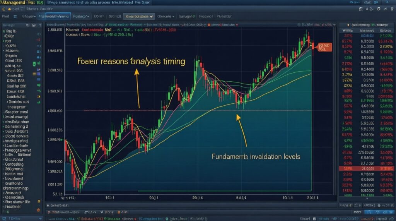The image size is (396, 221).
Task: Open the EOnf'l toolbar item
Action: point(99,16)
